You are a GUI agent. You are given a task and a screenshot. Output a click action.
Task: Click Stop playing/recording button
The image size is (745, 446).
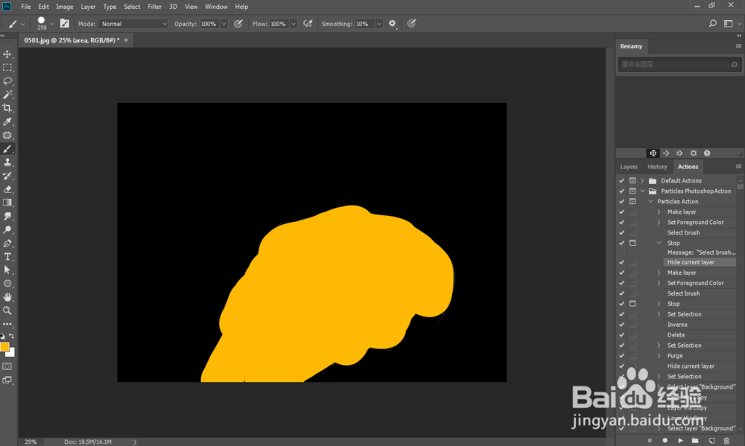[x=650, y=440]
